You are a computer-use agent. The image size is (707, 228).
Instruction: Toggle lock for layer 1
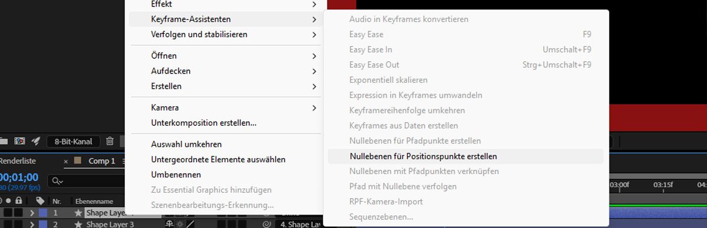coord(19,213)
